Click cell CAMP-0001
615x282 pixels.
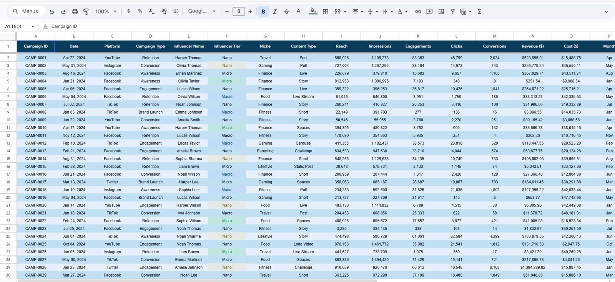click(x=36, y=58)
